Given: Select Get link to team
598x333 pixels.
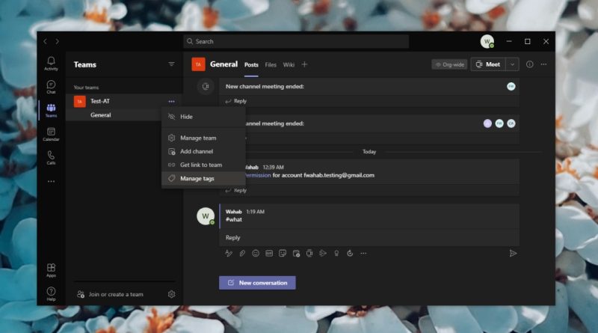Looking at the screenshot, I should [203, 165].
